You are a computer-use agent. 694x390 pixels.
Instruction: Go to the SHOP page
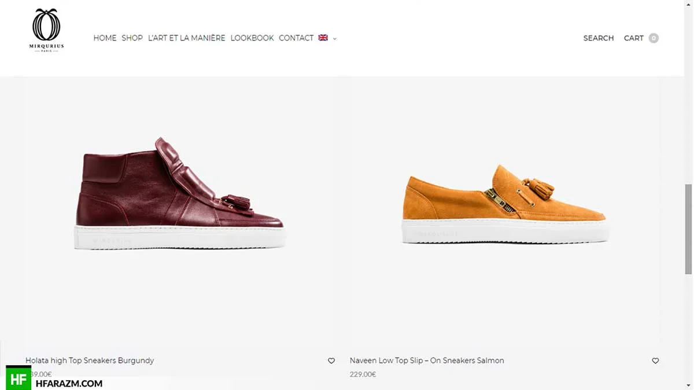[x=132, y=38]
